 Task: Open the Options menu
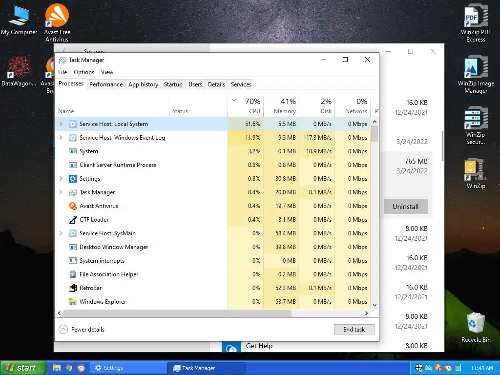pos(84,72)
